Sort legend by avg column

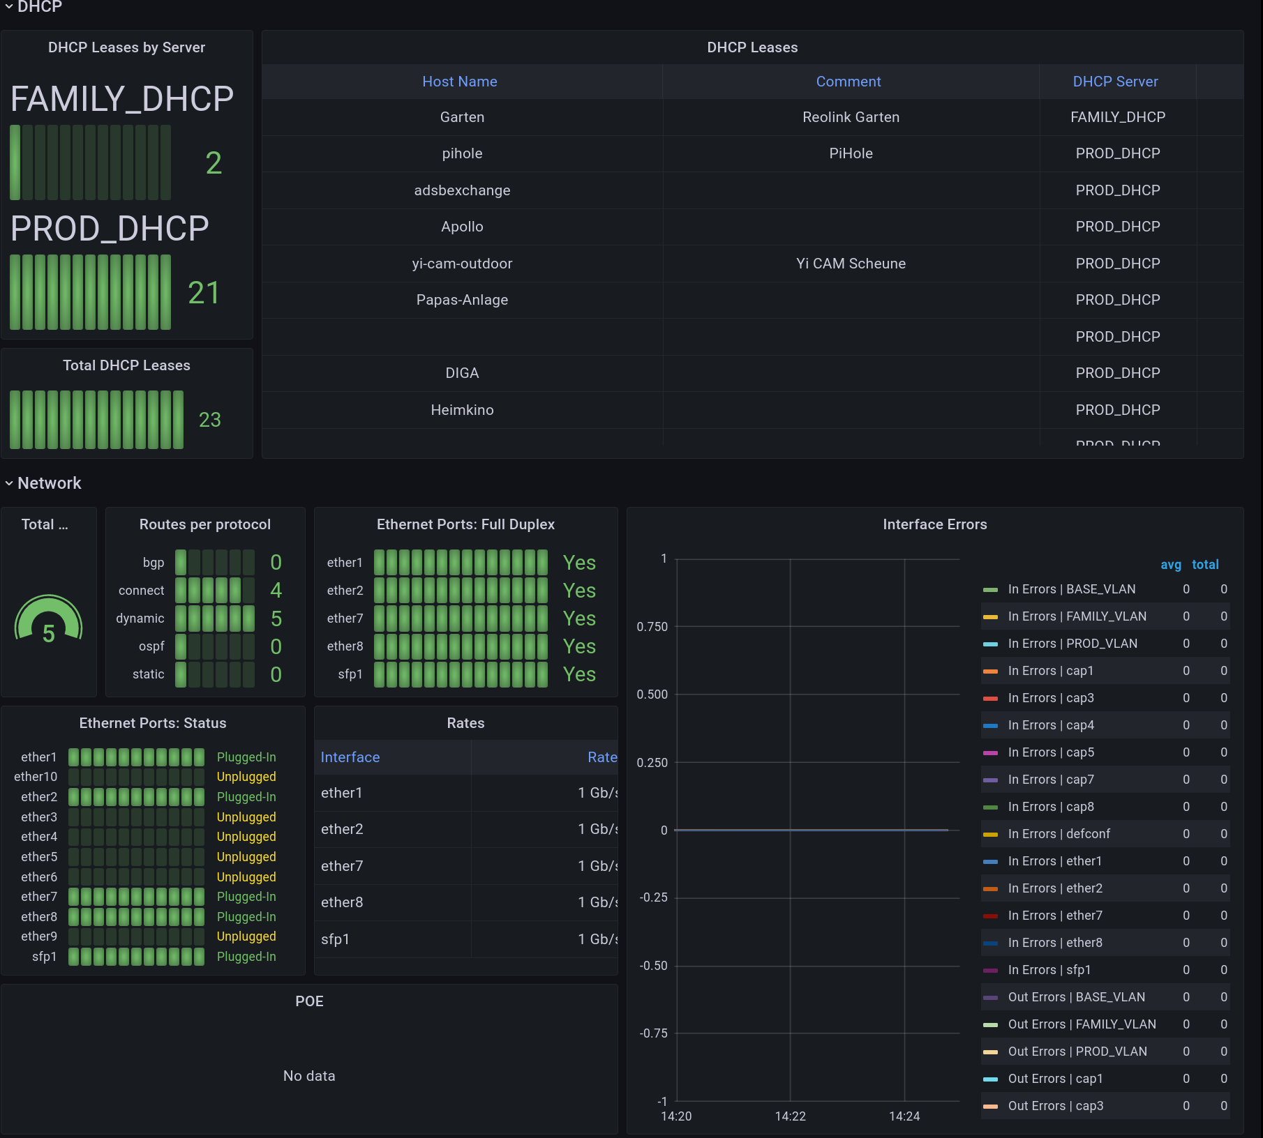[x=1170, y=565]
